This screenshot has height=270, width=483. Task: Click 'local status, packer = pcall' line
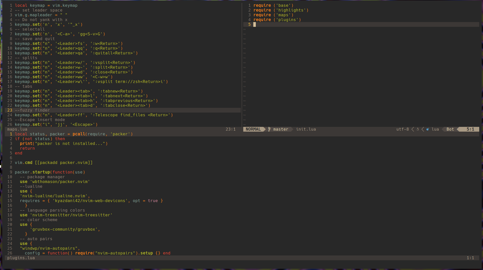click(74, 134)
